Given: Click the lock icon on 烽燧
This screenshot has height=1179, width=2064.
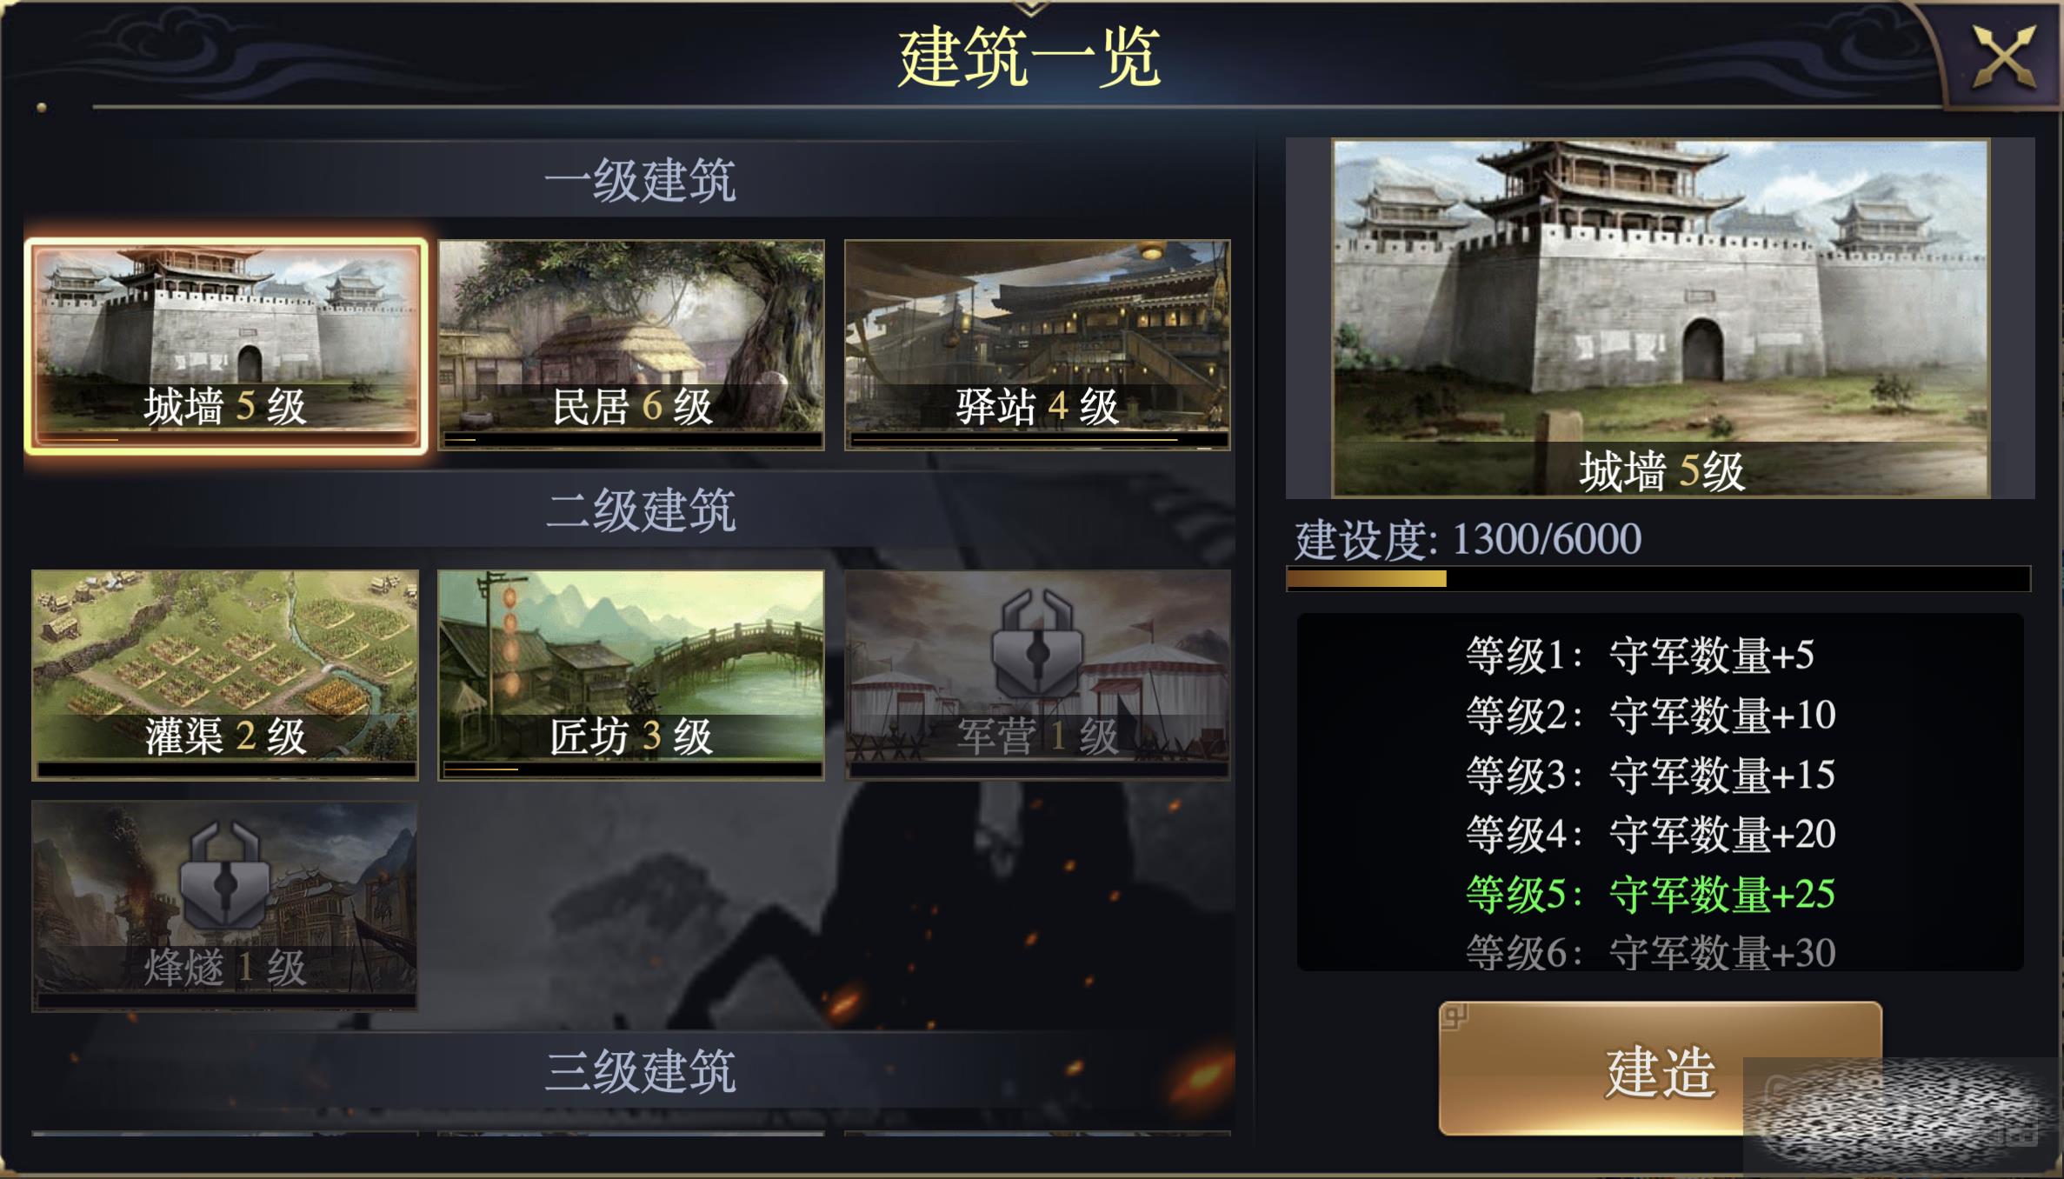Looking at the screenshot, I should coord(225,876).
